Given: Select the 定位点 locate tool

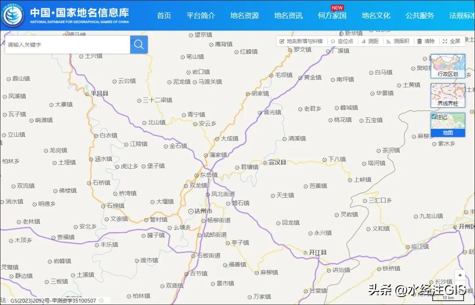Looking at the screenshot, I should pyautogui.click(x=342, y=41).
